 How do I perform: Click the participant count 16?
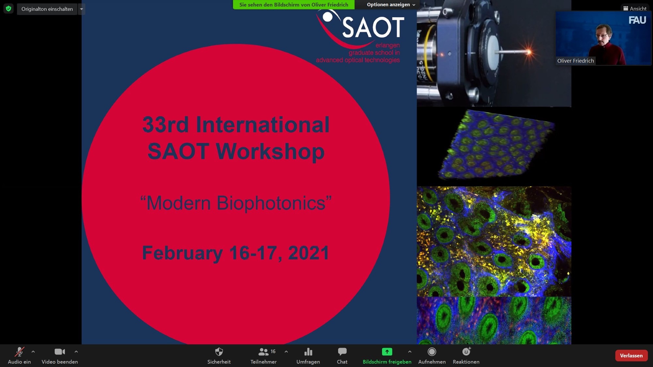pos(273,351)
